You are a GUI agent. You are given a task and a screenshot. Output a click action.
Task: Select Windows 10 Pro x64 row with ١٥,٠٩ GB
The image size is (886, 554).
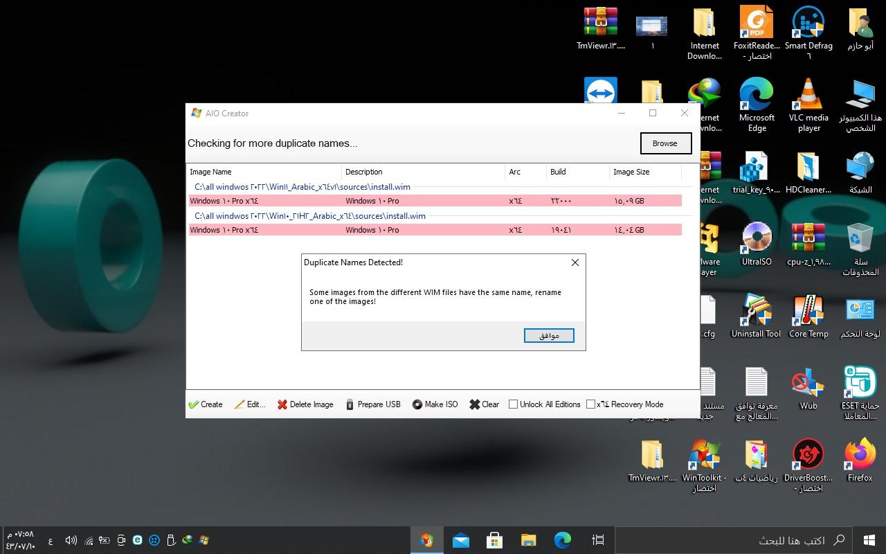[435, 201]
